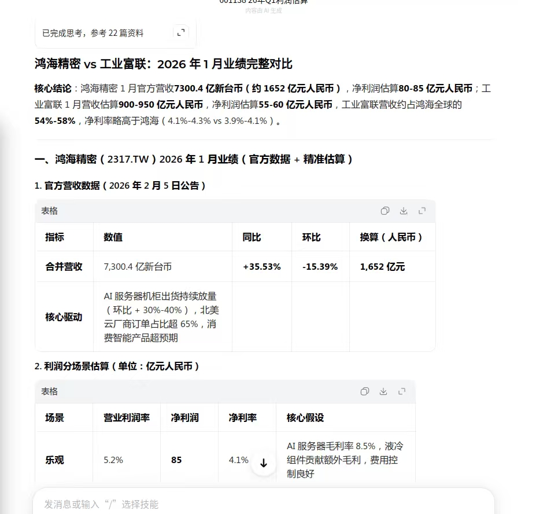Screen dimensions: 547x514
Task: Download the profit scenario estimate table
Action: (x=383, y=391)
